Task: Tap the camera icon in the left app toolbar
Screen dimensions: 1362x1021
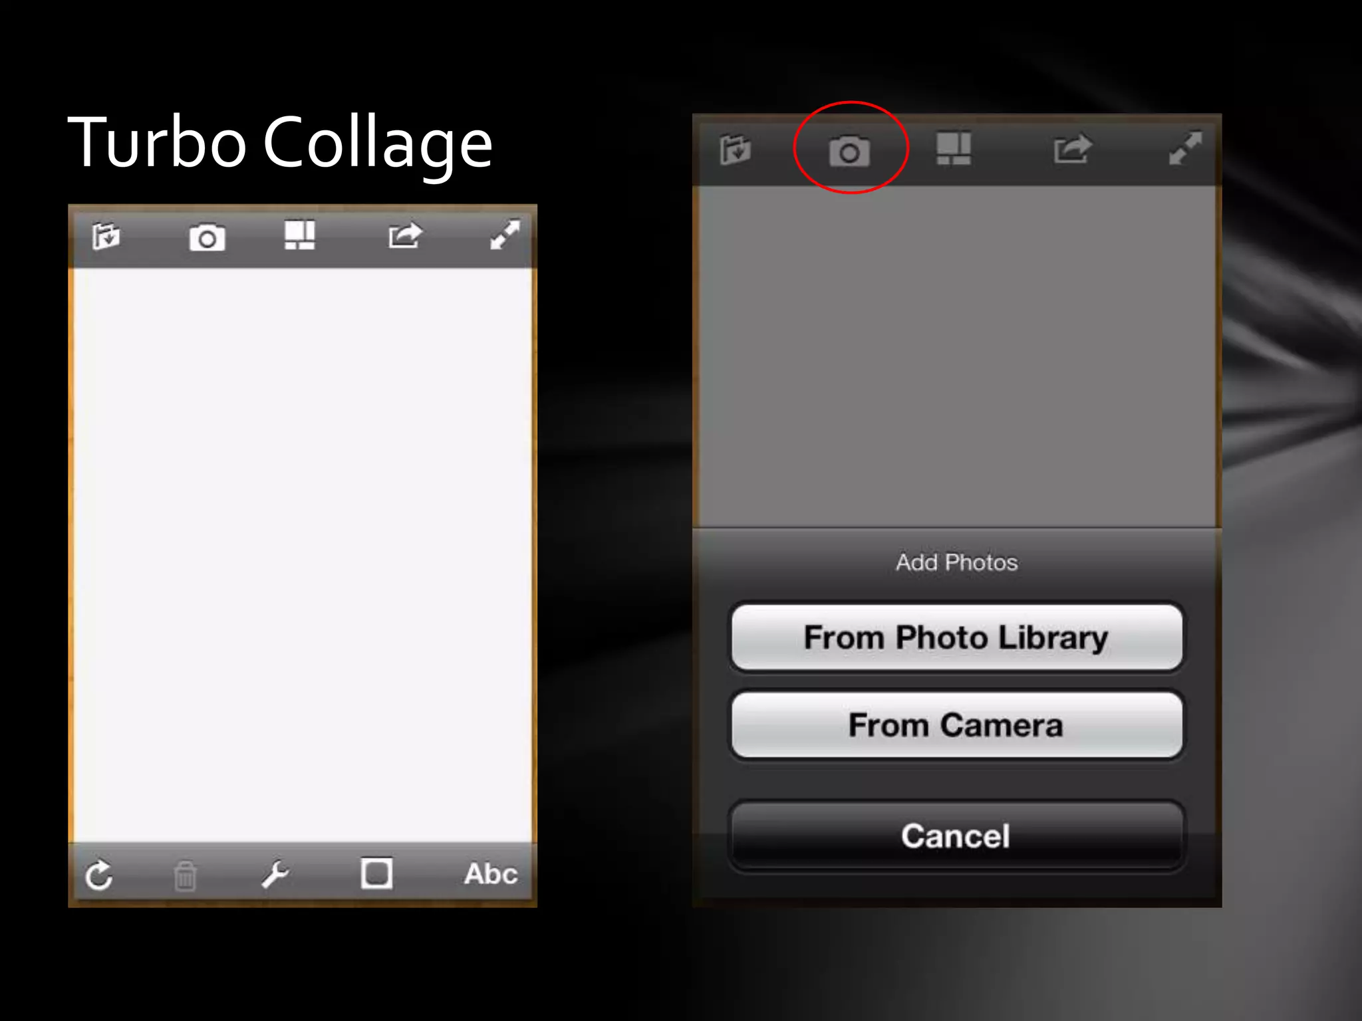Action: 207,238
